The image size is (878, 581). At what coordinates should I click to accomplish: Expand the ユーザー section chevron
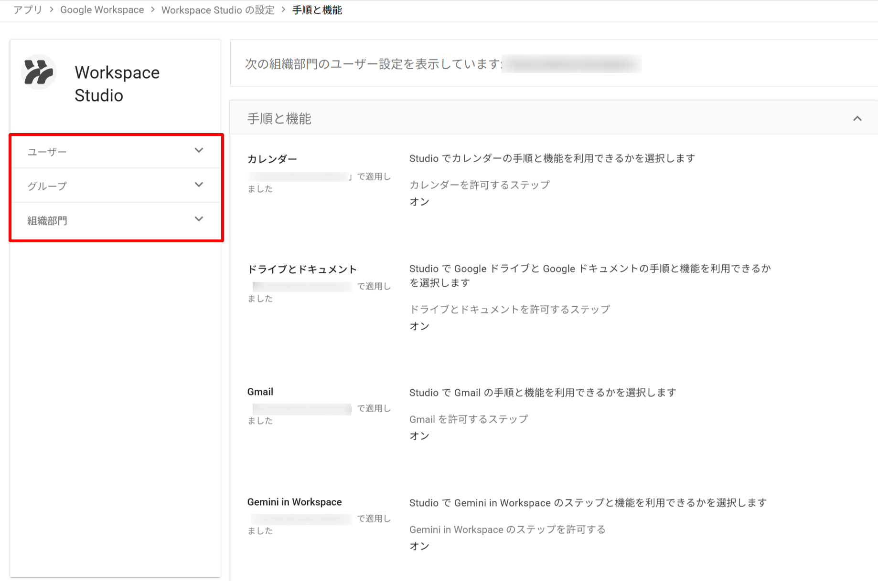point(199,151)
